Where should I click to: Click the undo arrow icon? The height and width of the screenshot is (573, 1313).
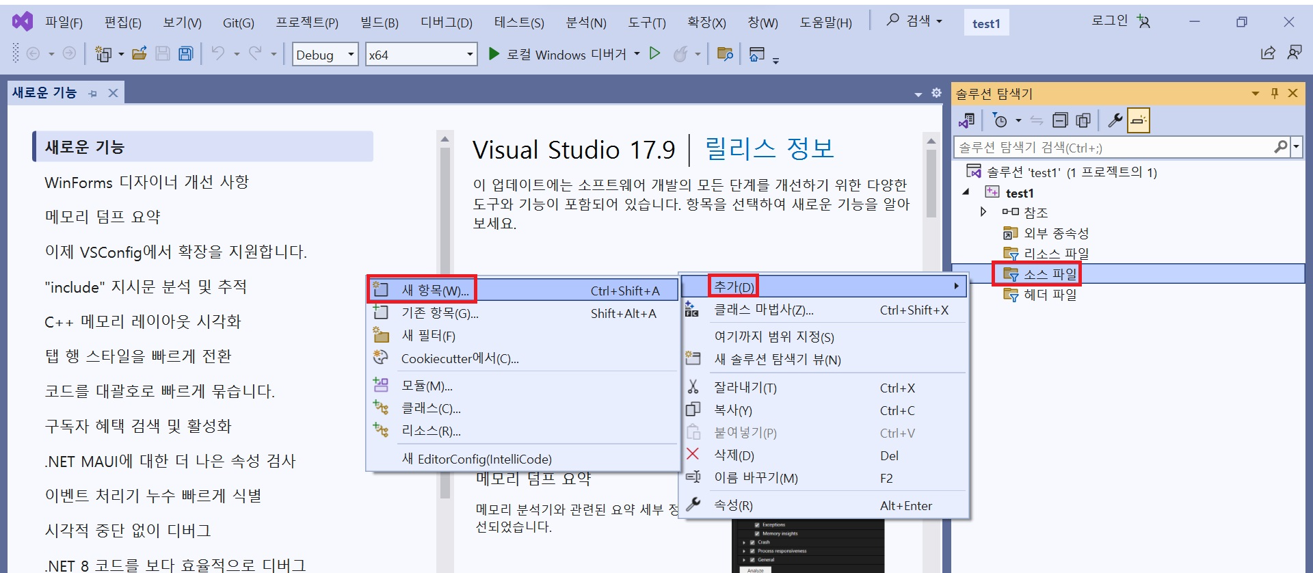pos(218,53)
